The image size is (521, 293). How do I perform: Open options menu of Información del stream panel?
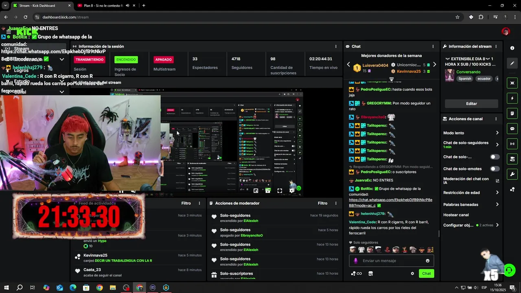(496, 46)
